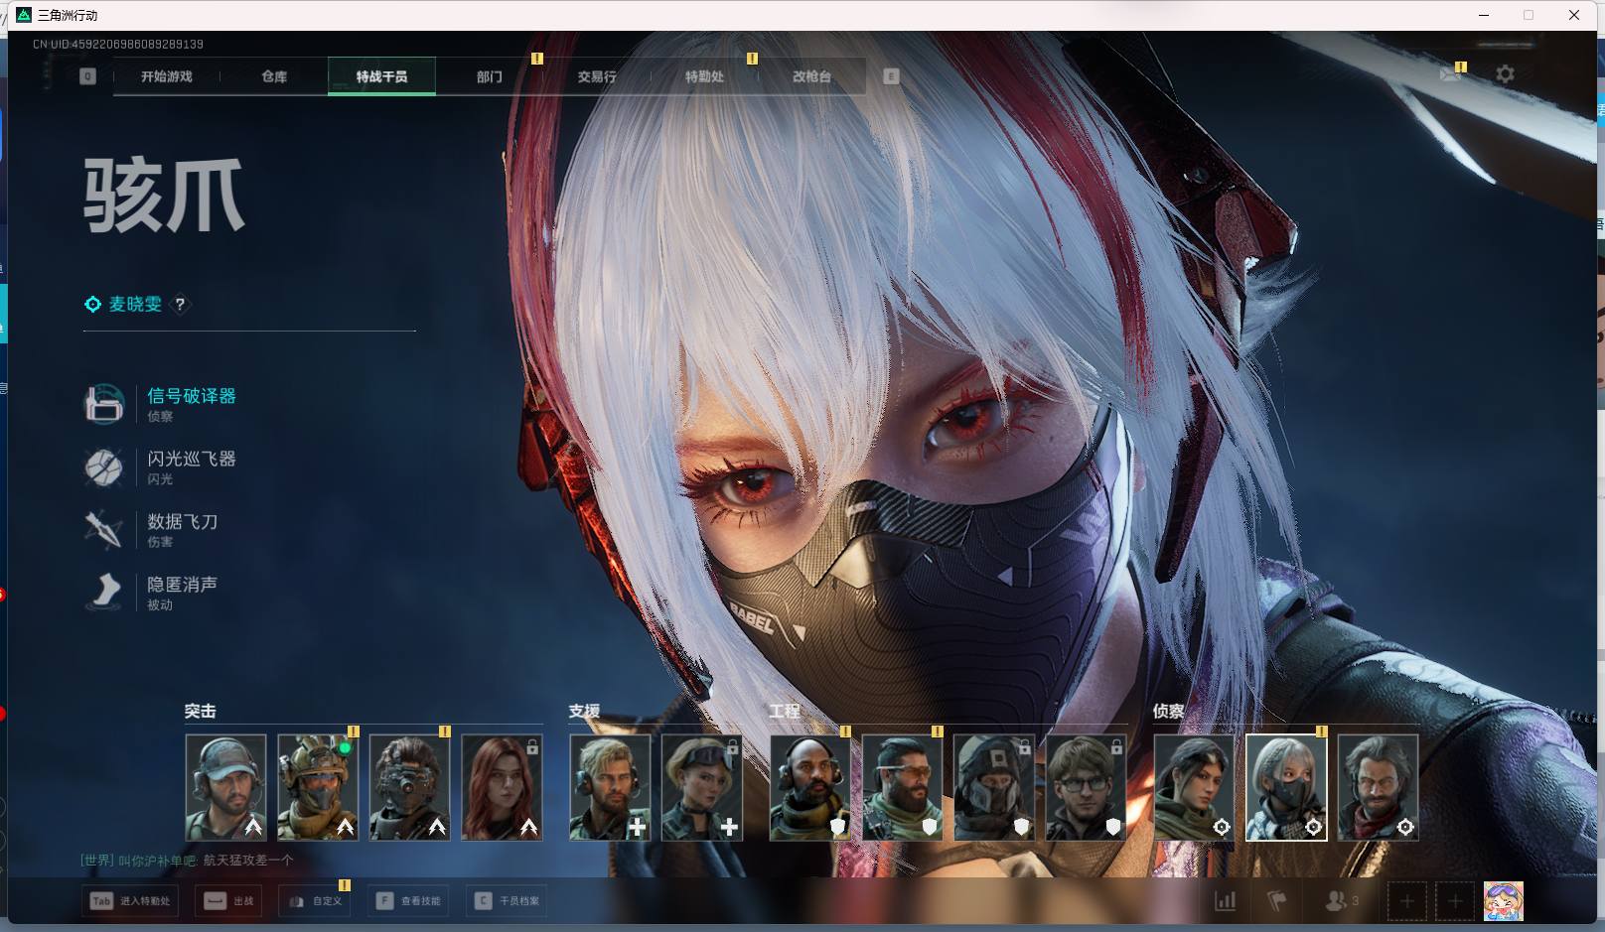
Task: Select the helmeted assault operator with green dot
Action: click(318, 787)
